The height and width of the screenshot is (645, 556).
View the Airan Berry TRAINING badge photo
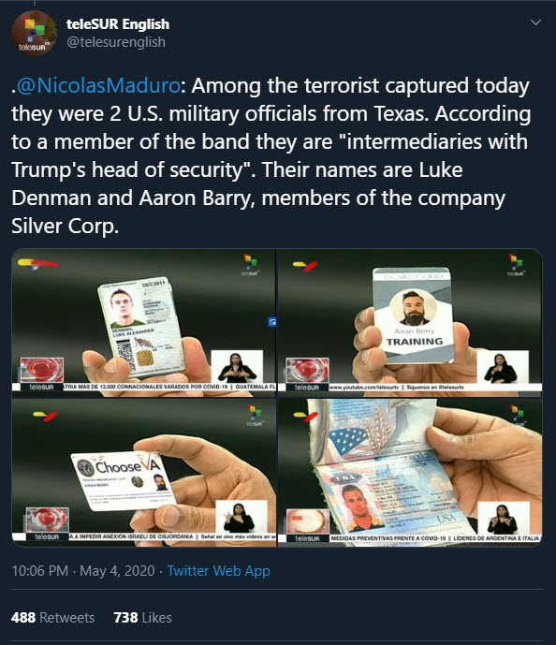point(410,323)
